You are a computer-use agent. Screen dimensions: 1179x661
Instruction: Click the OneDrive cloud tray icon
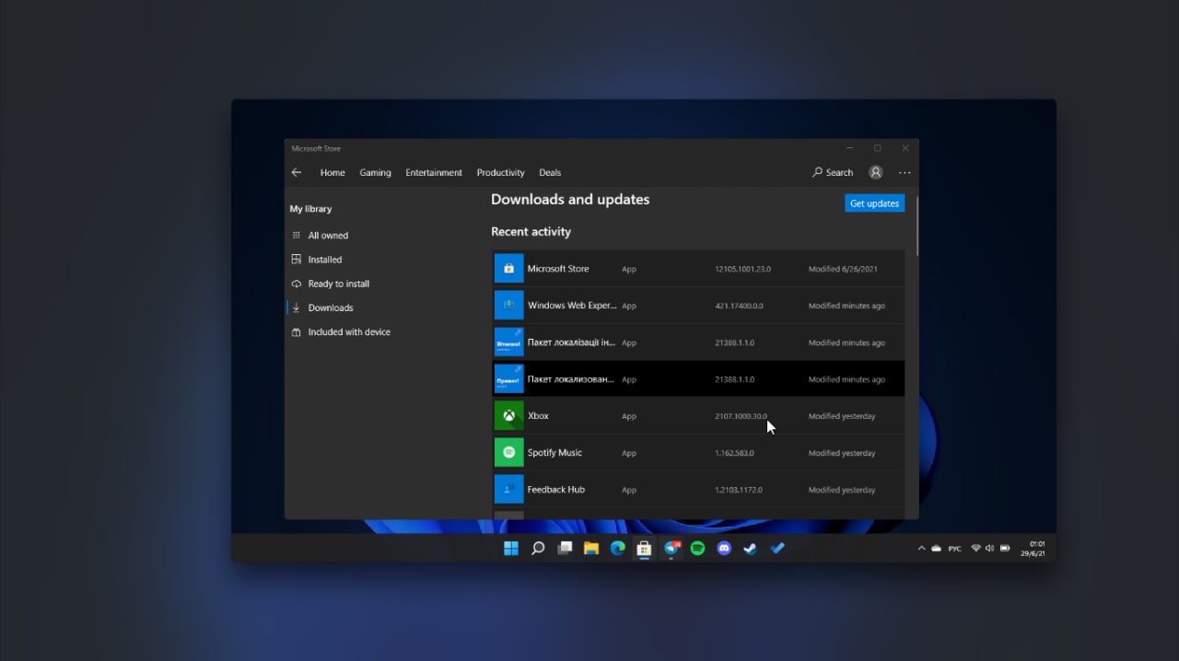point(936,549)
